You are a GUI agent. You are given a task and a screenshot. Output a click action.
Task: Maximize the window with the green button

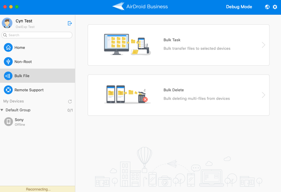(17, 7)
